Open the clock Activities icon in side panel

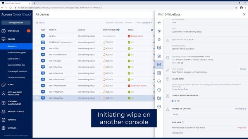(x=159, y=81)
